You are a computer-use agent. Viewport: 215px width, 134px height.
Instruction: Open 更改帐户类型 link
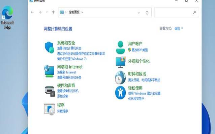[x=140, y=50]
